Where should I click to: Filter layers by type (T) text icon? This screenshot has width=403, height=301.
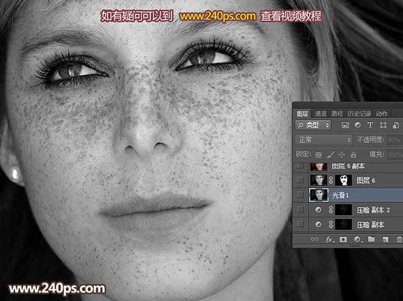pos(370,125)
